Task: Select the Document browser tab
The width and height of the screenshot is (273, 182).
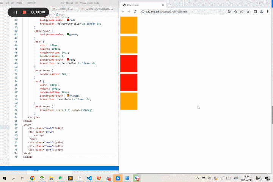Action: pyautogui.click(x=143, y=5)
